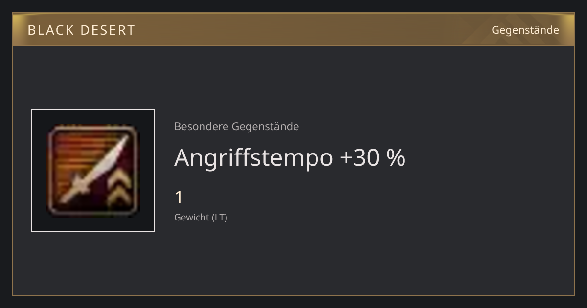Open the Besondere Gegenstände category link

pos(236,127)
